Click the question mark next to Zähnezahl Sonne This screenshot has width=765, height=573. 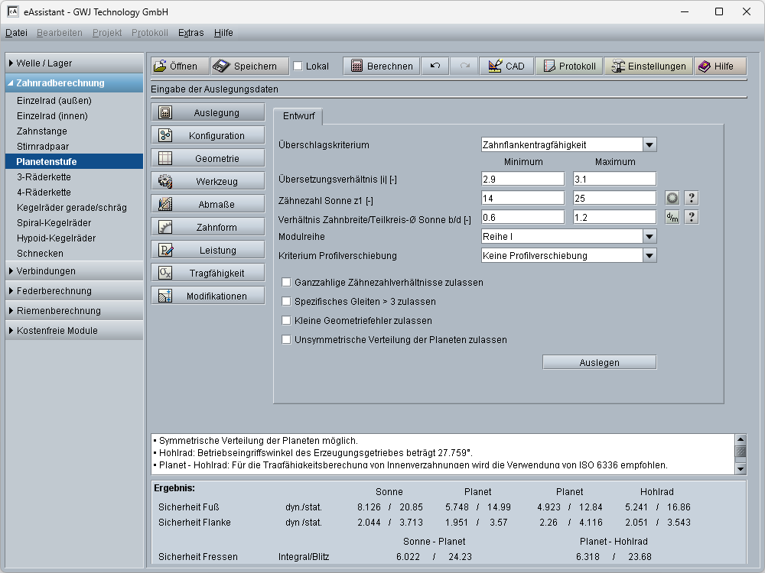click(691, 198)
